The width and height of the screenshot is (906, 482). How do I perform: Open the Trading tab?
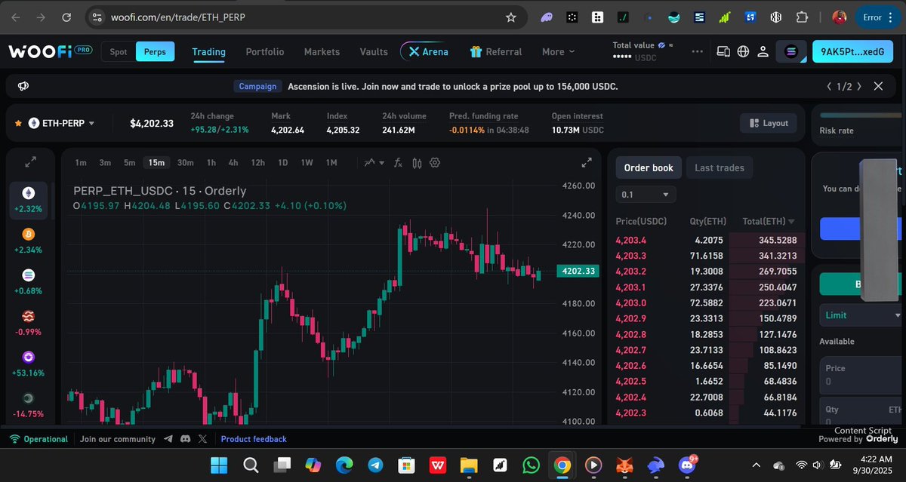click(x=208, y=51)
